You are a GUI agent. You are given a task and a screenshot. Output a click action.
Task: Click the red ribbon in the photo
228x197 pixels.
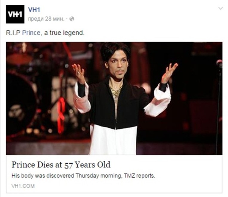(61, 115)
